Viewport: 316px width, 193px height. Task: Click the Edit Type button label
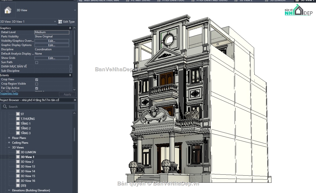point(69,22)
